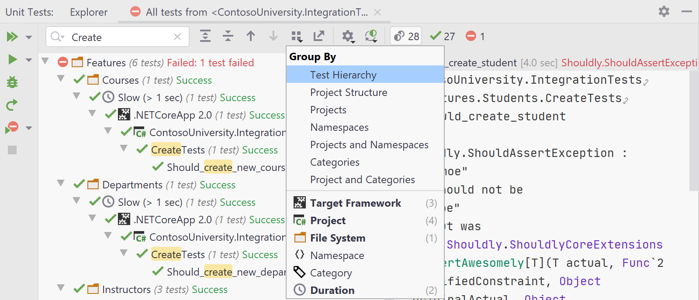Debug unit tests via green bug icon
This screenshot has width=699, height=300.
(12, 82)
